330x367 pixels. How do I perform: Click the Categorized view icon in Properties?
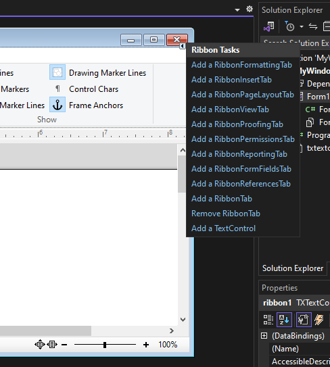268,320
